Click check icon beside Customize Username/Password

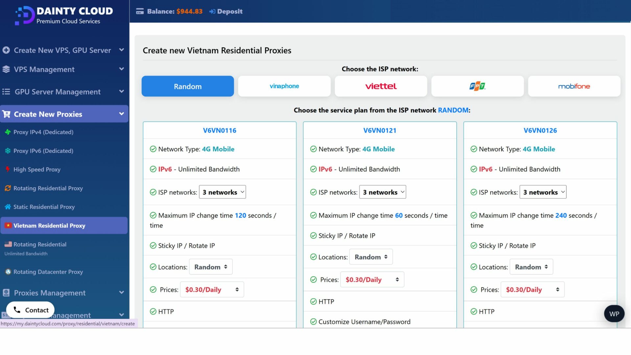(x=313, y=321)
